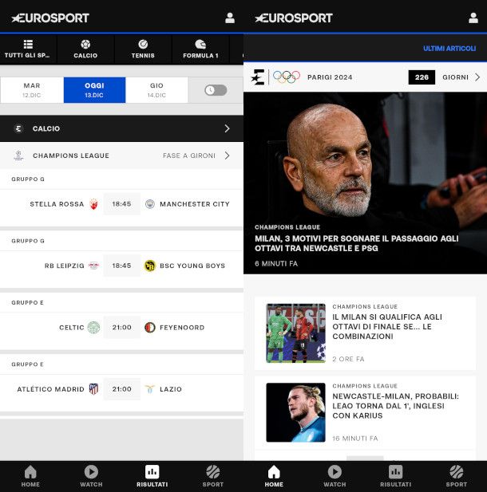Open profile icon in left Eurosport screen
This screenshot has height=492, width=487.
[230, 18]
